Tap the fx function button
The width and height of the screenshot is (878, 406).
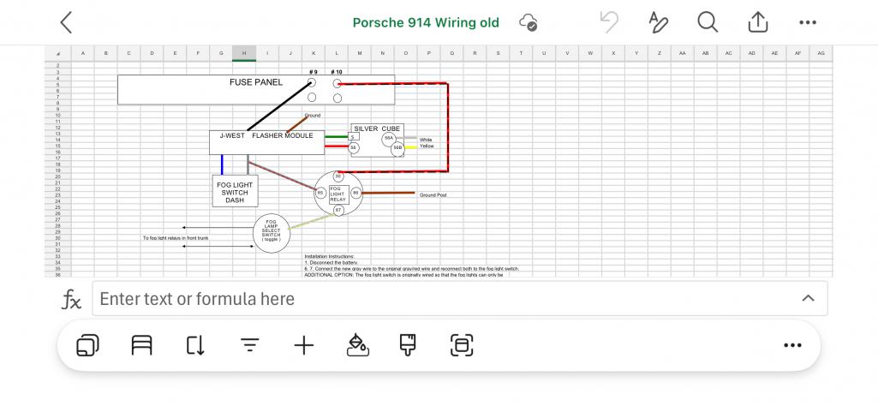[x=71, y=299]
